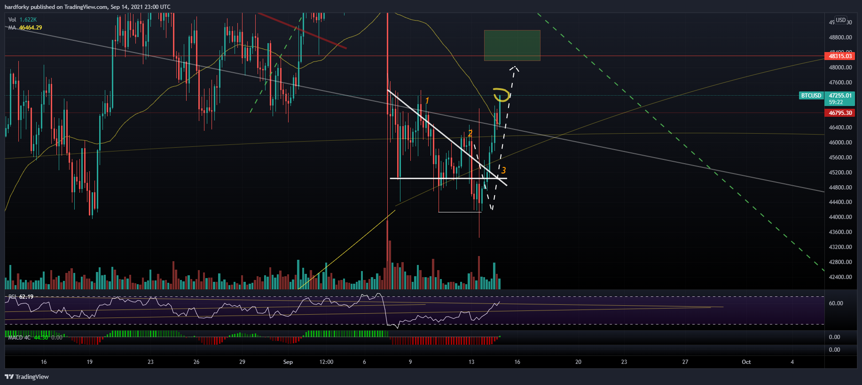
Task: Click the 46400.00 price axis label
Action: click(x=840, y=128)
